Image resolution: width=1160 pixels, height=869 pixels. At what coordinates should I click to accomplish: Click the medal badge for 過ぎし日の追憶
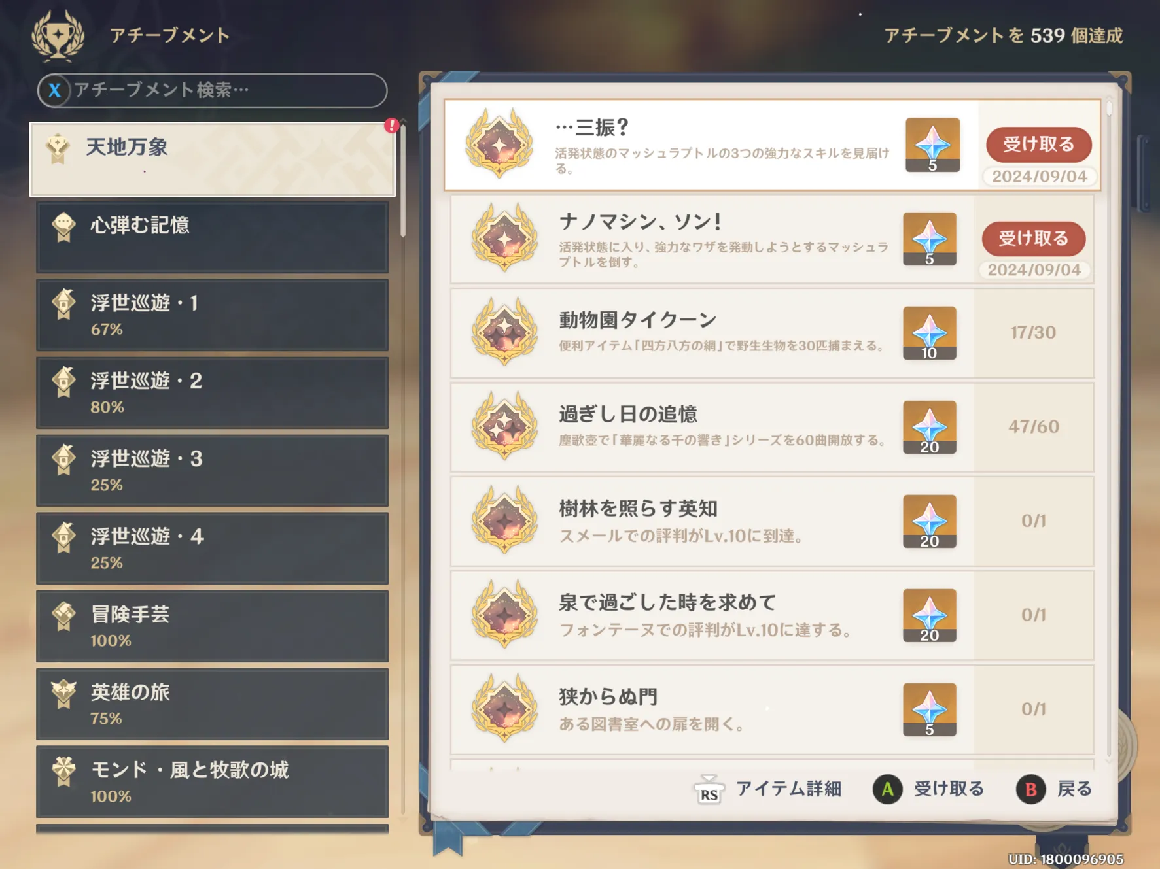click(504, 426)
